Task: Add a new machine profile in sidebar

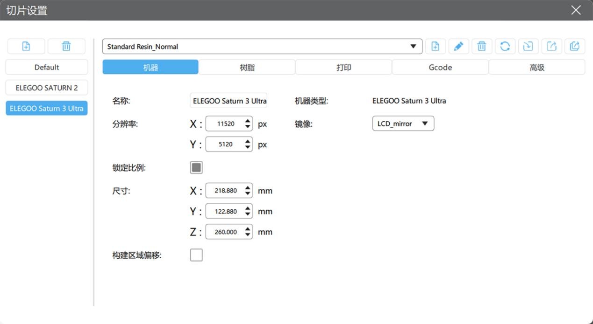Action: coord(26,46)
